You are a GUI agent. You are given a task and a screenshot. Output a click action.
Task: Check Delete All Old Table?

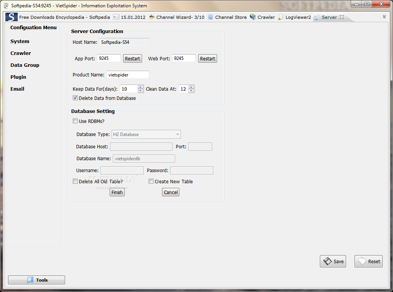pyautogui.click(x=75, y=181)
